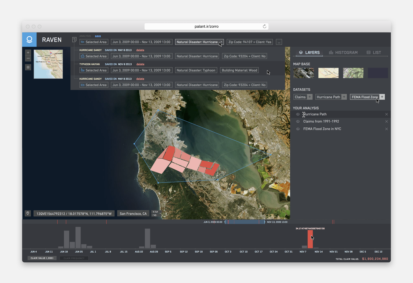This screenshot has height=283, width=413.
Task: Select the dark map base
Action: 378,73
